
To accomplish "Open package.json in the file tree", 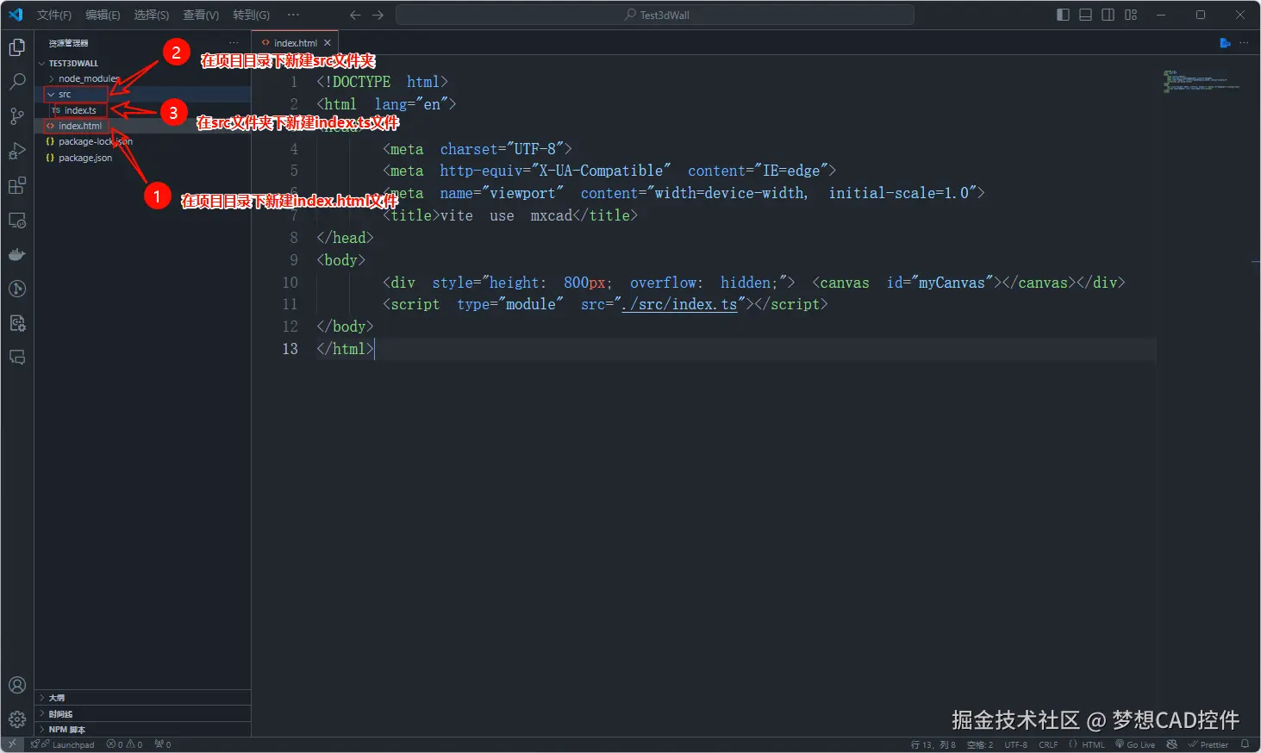I will [142, 158].
